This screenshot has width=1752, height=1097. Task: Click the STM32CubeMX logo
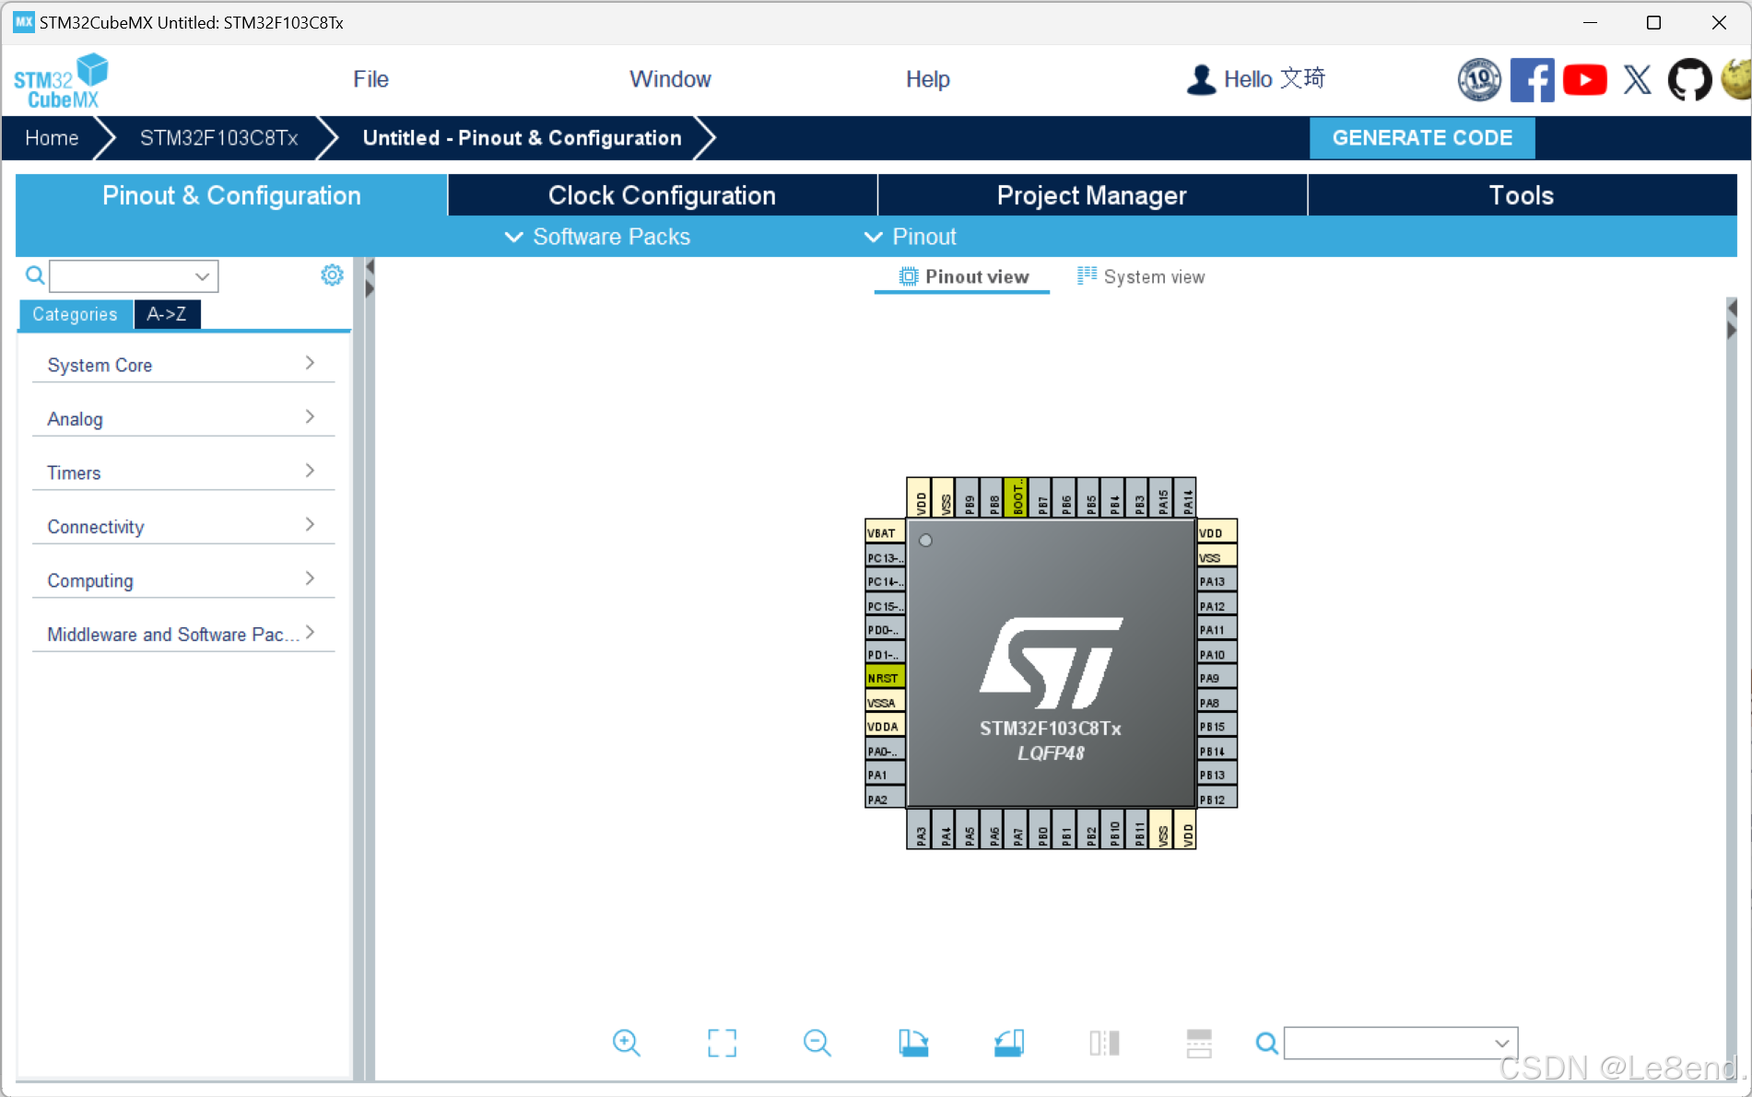(x=61, y=81)
